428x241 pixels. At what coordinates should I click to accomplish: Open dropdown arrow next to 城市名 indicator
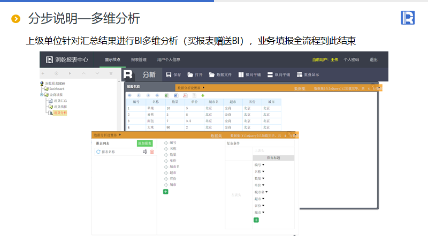[x=266, y=192]
